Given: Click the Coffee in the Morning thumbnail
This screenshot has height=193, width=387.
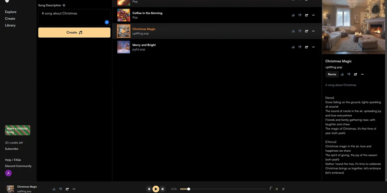Looking at the screenshot, I should [124, 15].
